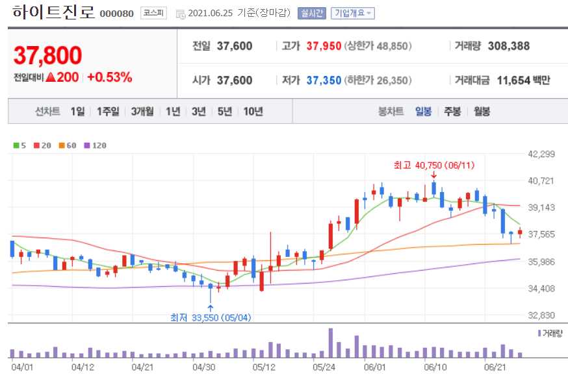Click the 04/12 date axis label
Screen dimensions: 568x379
coord(83,367)
